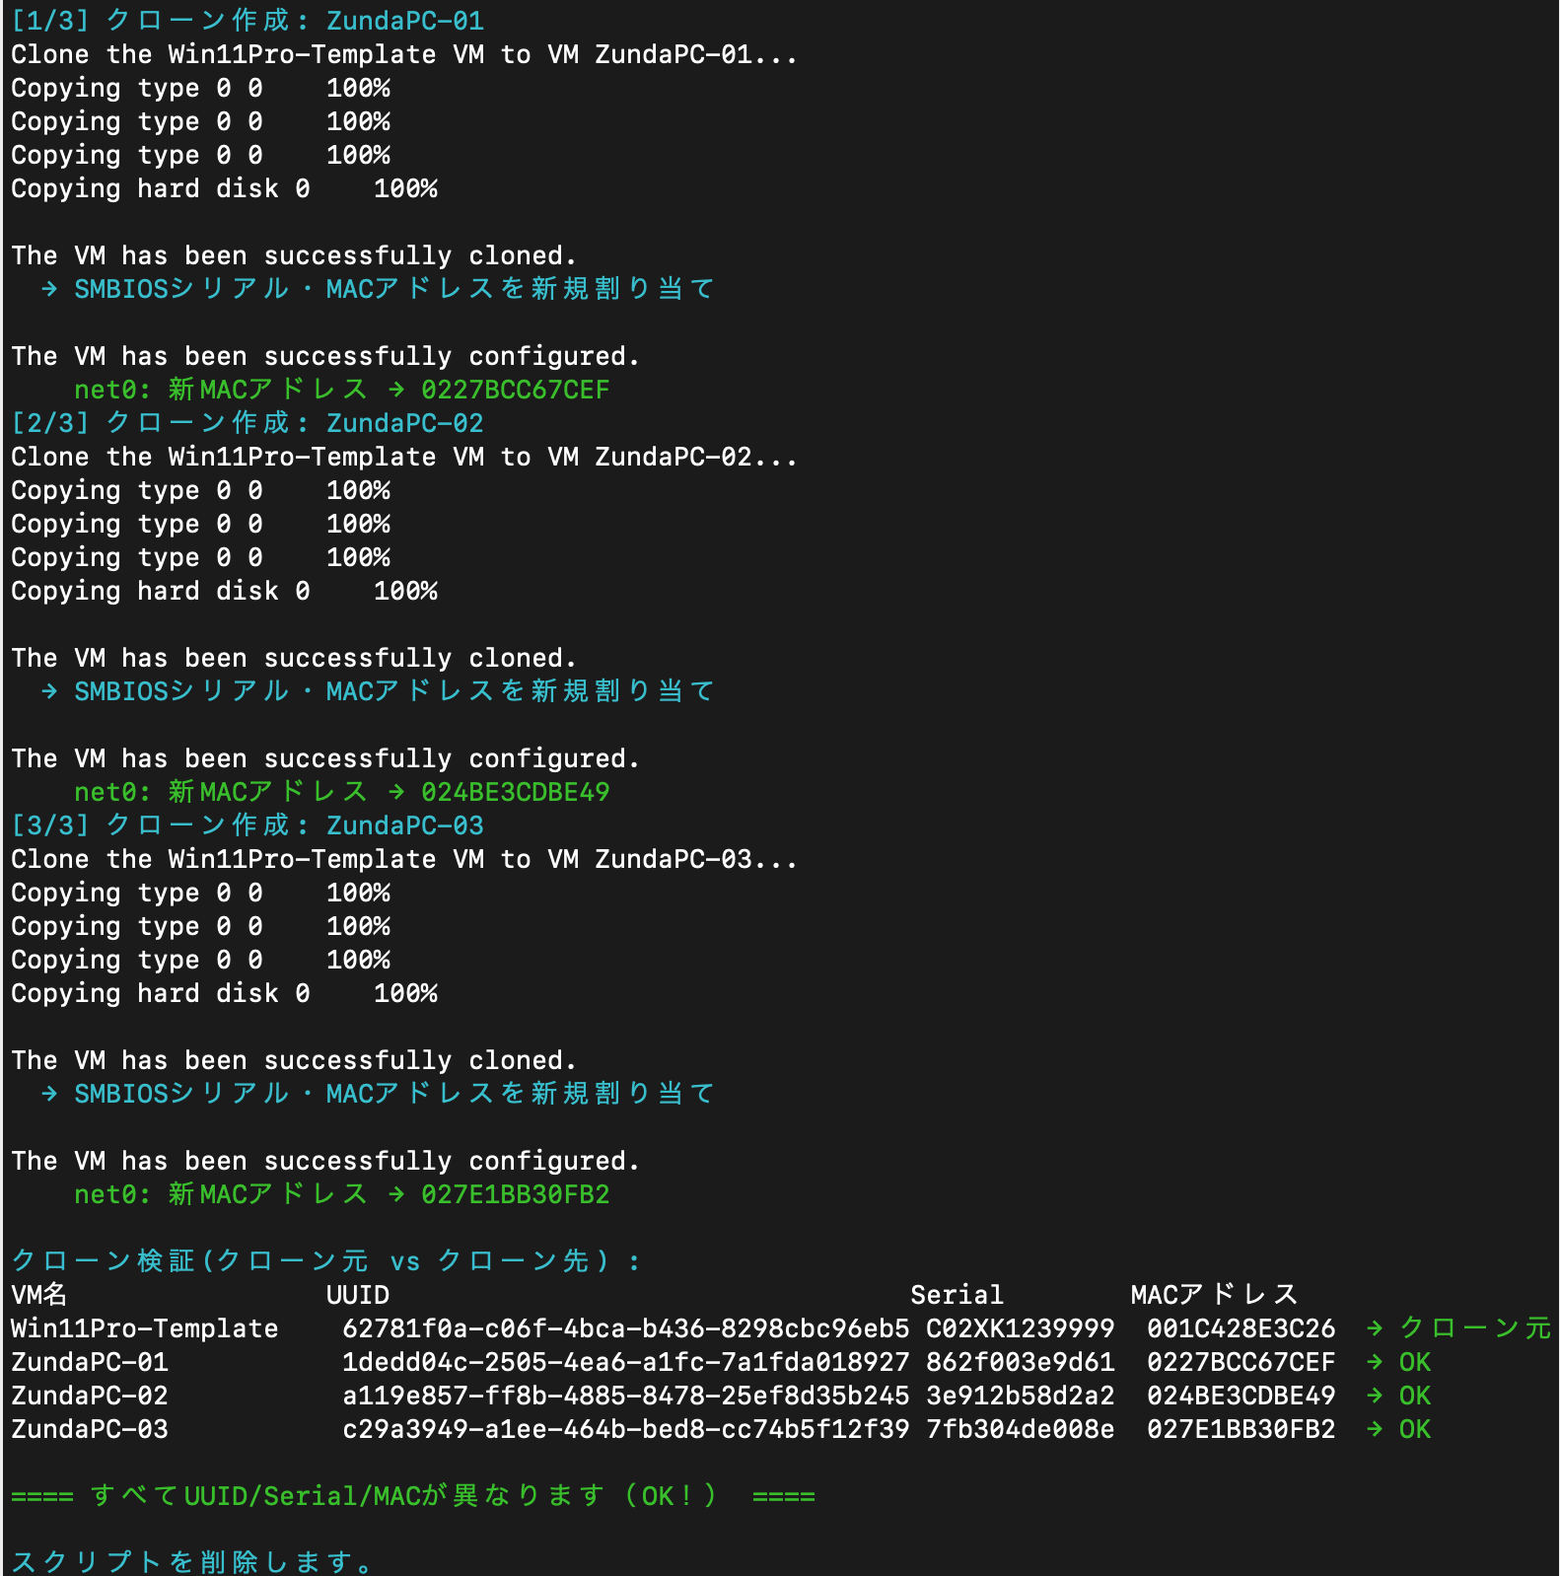The height and width of the screenshot is (1576, 1560).
Task: Click the serial 7fb304de008e
Action: coord(1021,1429)
